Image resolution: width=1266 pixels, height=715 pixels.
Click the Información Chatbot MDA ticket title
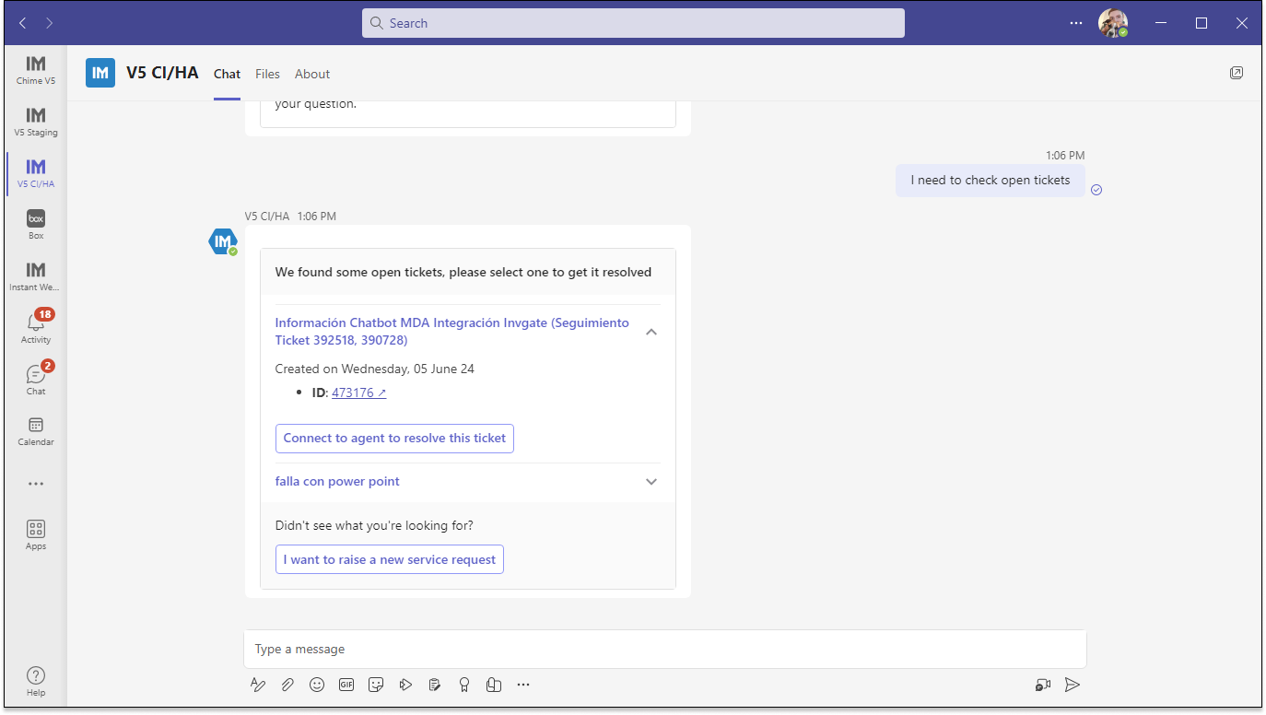pos(452,332)
